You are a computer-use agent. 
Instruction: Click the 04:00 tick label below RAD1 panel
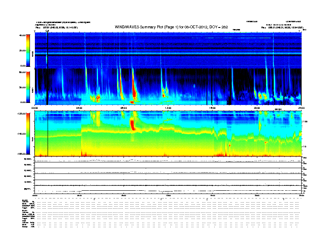[79, 107]
